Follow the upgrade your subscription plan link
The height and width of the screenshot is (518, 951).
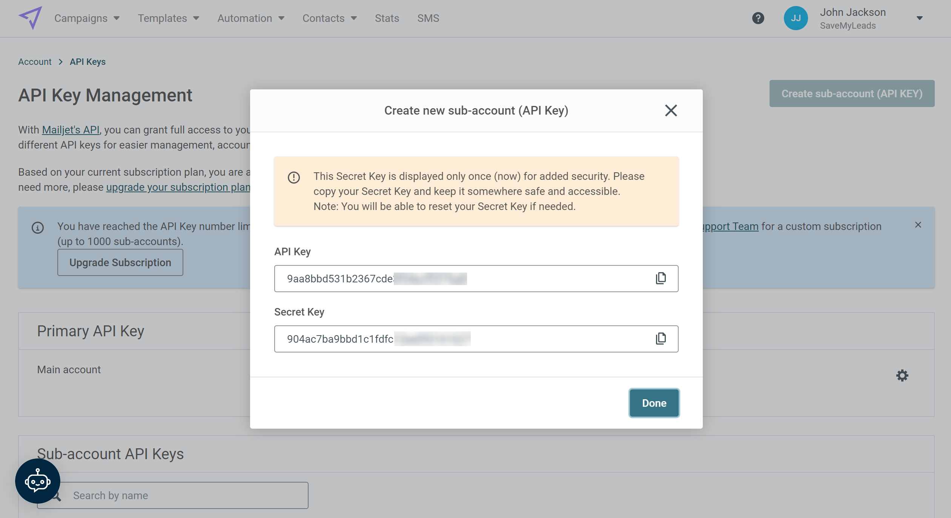click(x=178, y=187)
